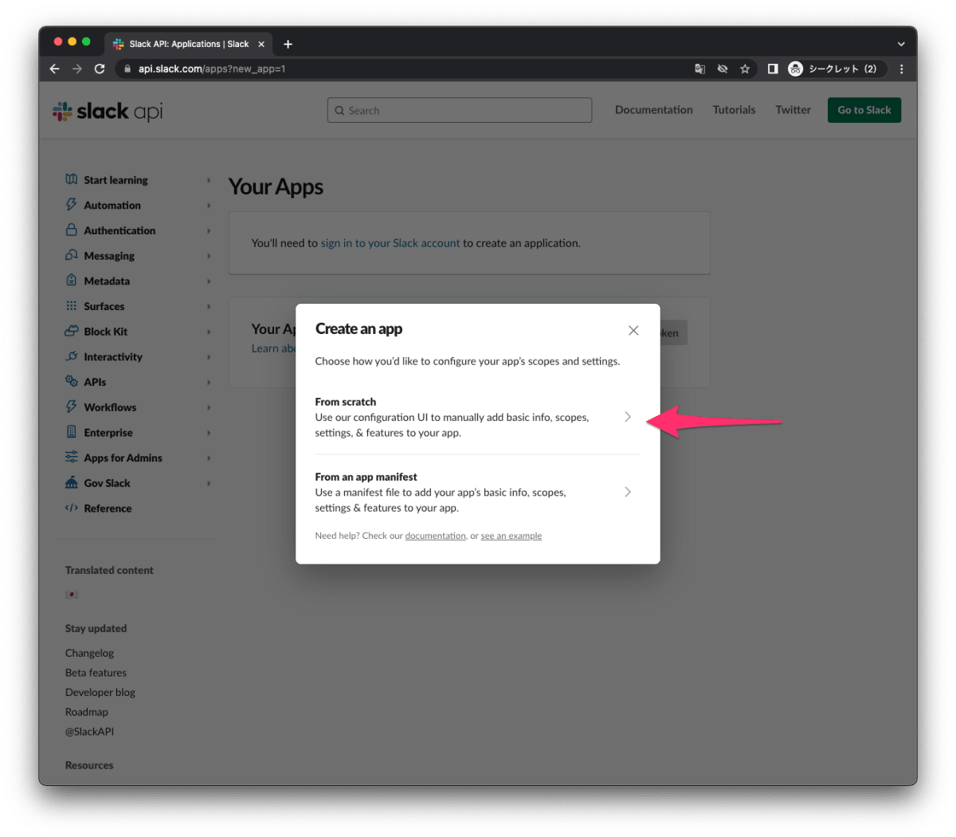956x837 pixels.
Task: Click the Enterprise building icon
Action: (x=72, y=432)
